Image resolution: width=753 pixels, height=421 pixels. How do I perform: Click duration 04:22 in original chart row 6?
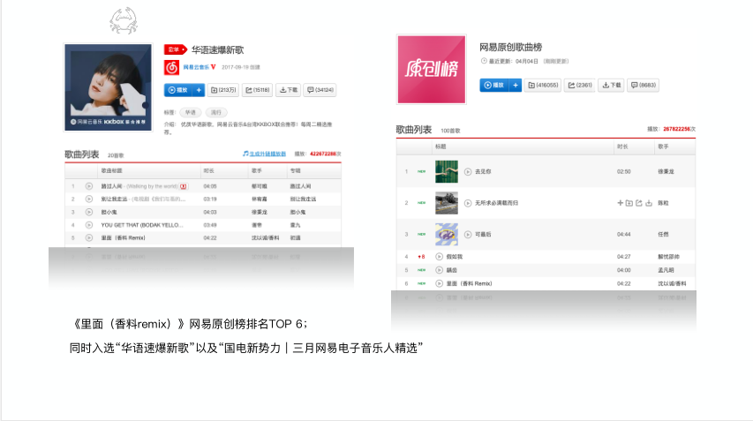[624, 283]
